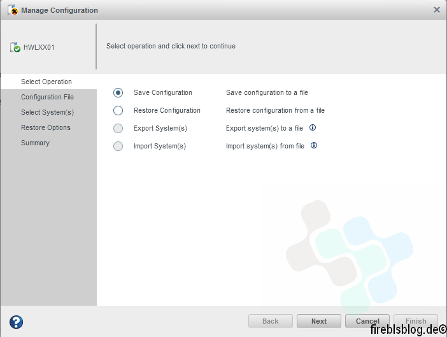447x337 pixels.
Task: Click the Finish button
Action: pos(416,321)
